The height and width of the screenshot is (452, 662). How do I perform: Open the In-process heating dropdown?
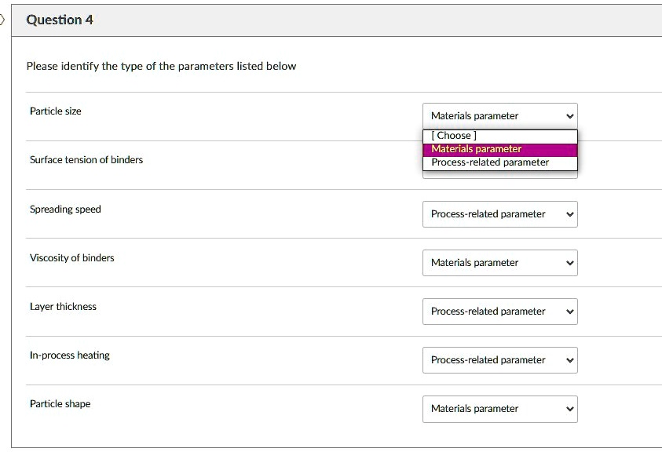pos(499,360)
